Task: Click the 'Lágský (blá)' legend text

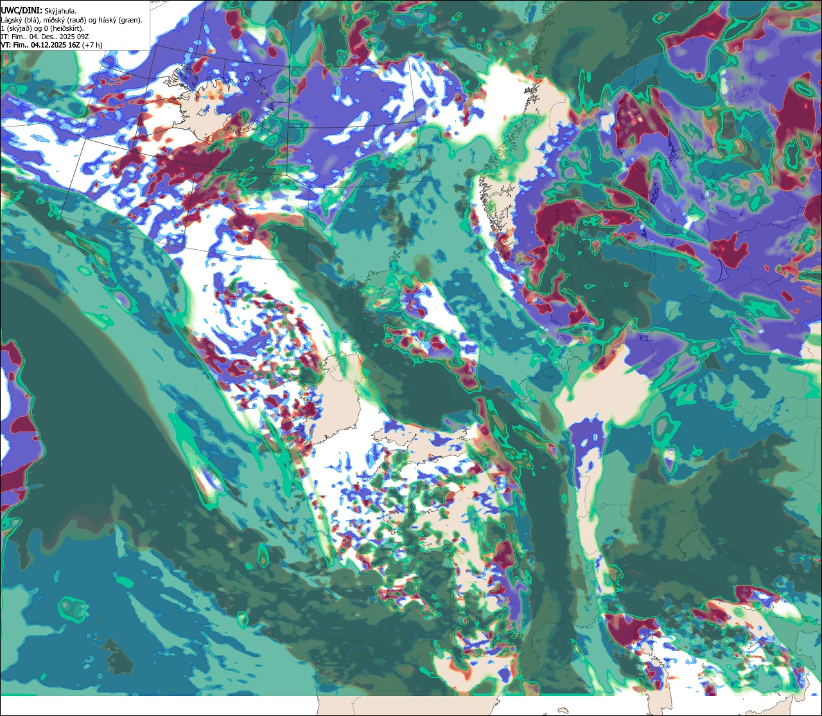Action: [20, 21]
